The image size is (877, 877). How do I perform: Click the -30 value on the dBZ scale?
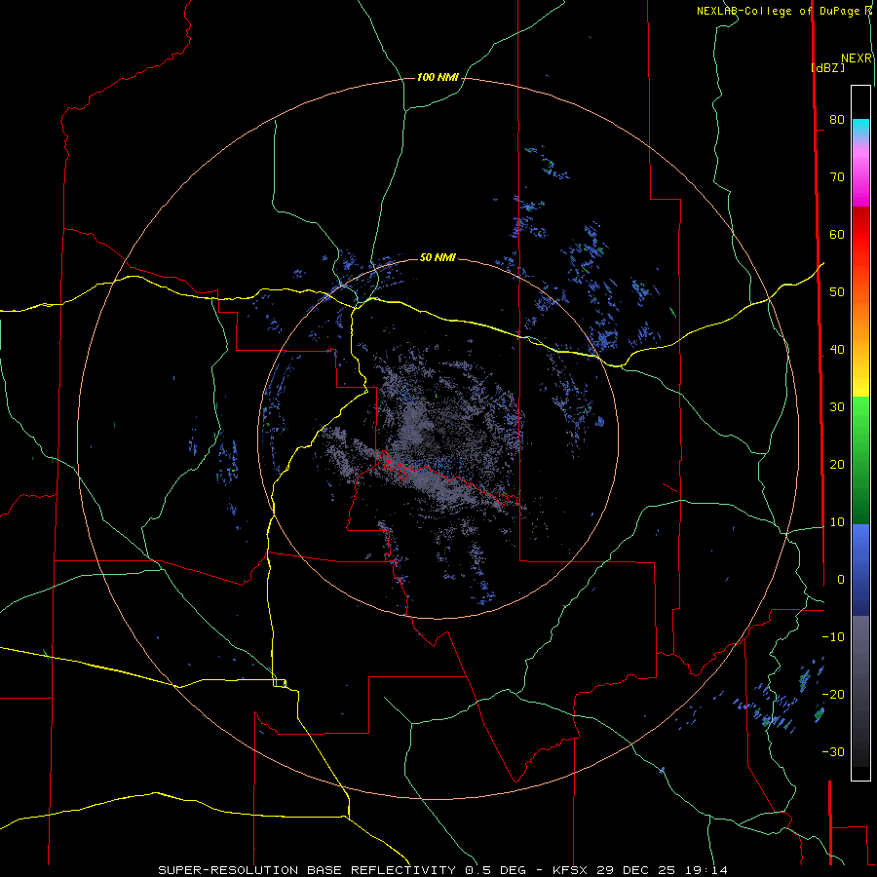tap(833, 751)
